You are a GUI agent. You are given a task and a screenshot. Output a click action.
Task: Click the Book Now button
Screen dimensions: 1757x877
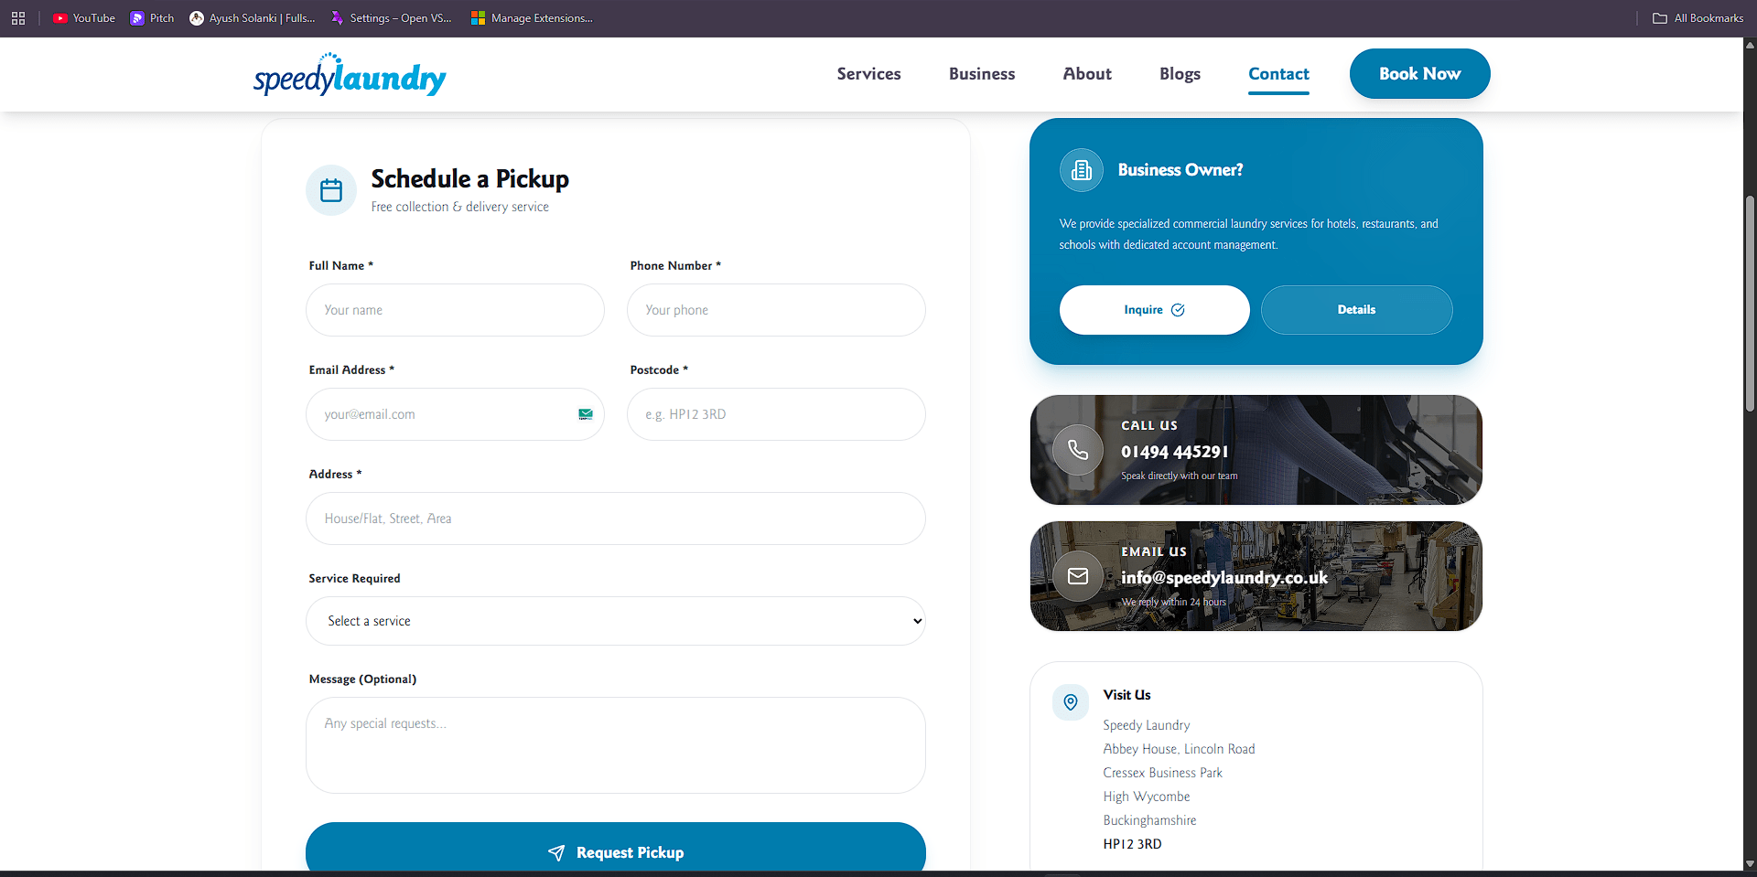1419,73
